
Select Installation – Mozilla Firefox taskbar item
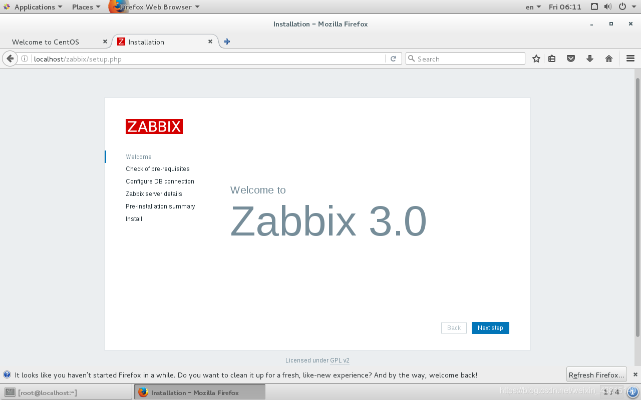(200, 392)
